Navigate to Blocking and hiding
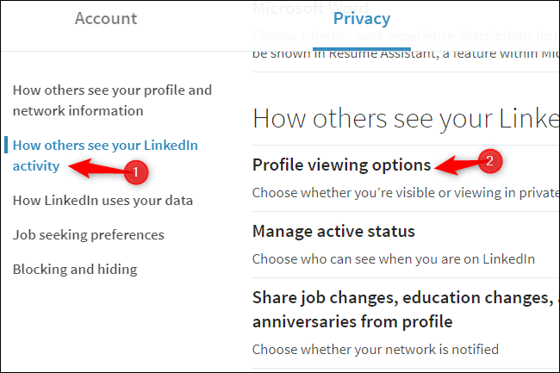 (74, 270)
